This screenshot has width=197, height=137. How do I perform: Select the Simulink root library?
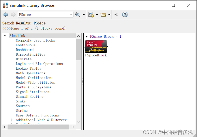tap(17, 36)
